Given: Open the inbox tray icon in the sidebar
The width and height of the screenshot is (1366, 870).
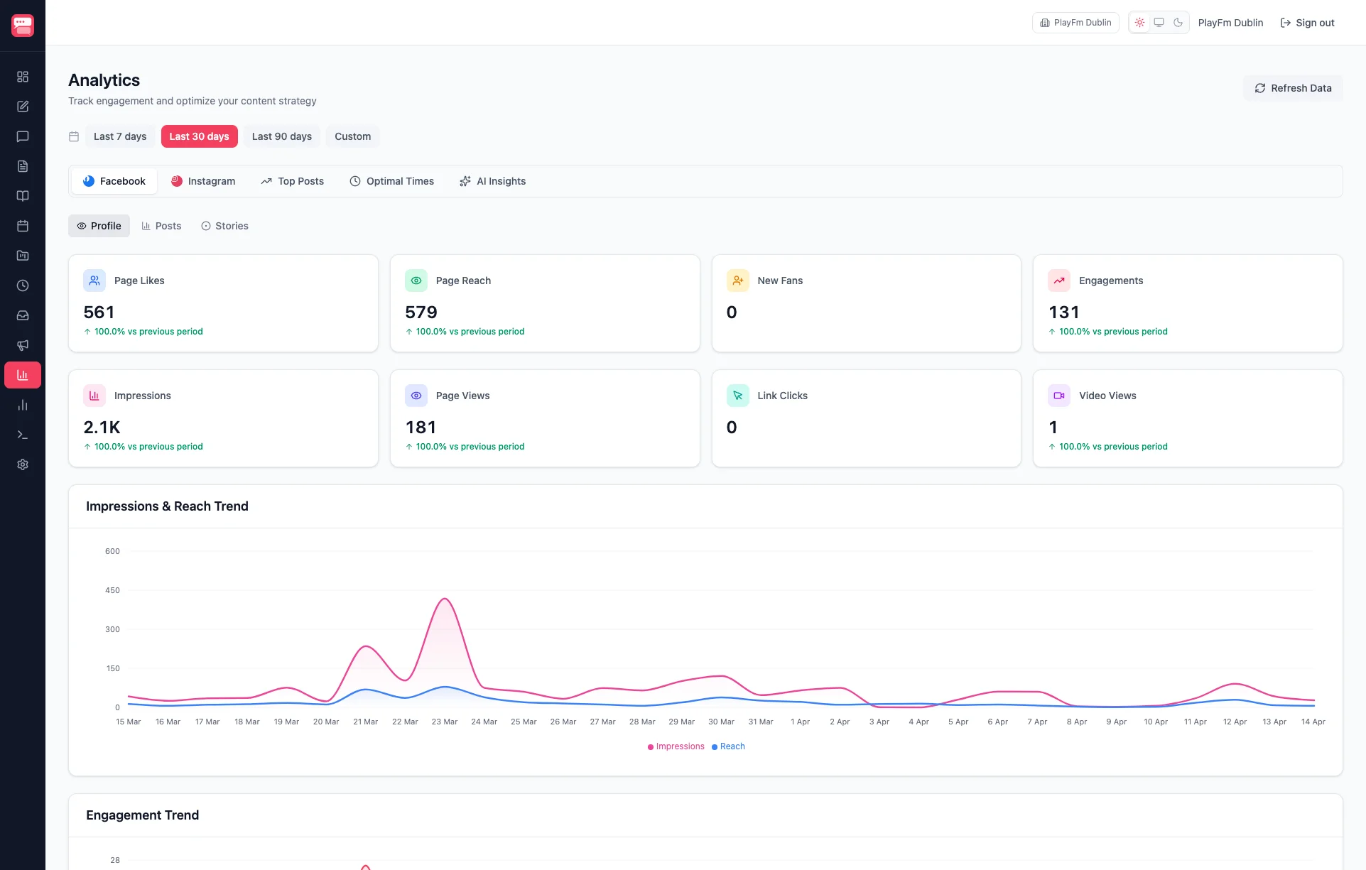Looking at the screenshot, I should [x=23, y=316].
